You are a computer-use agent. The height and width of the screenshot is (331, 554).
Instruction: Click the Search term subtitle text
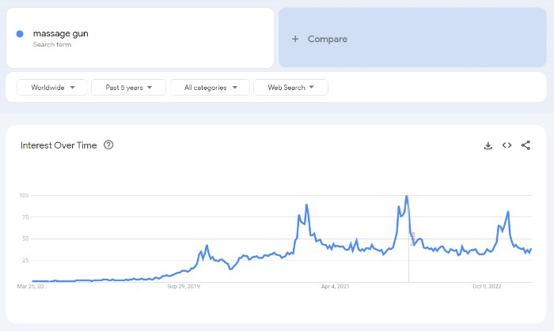pyautogui.click(x=48, y=44)
